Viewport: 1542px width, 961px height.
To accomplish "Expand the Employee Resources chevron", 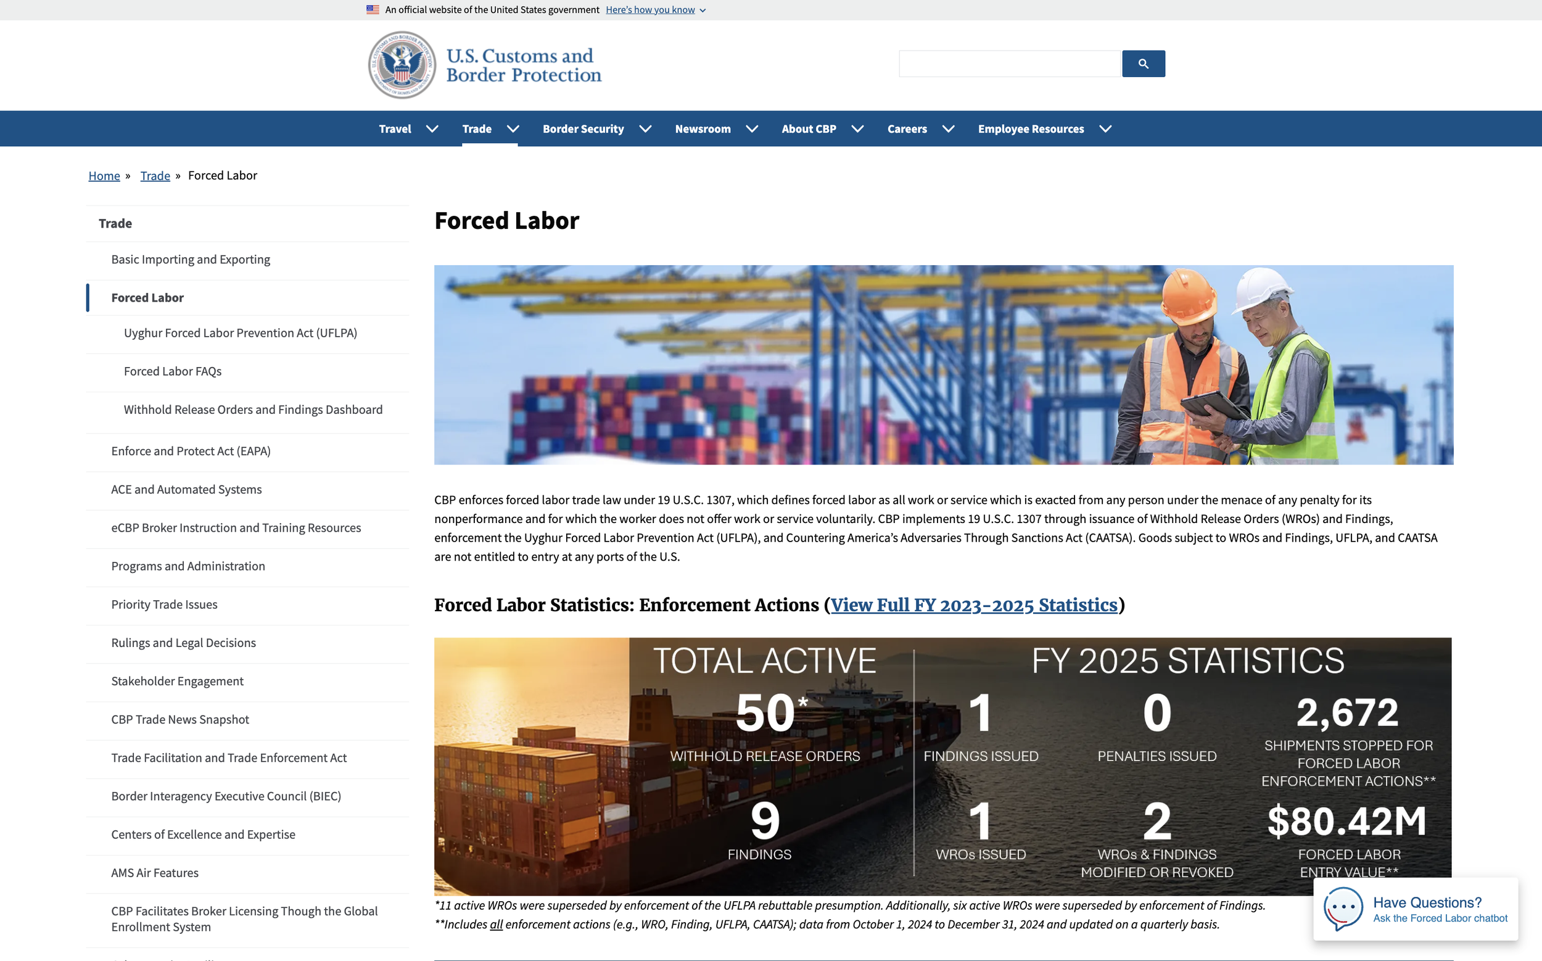I will (x=1105, y=129).
